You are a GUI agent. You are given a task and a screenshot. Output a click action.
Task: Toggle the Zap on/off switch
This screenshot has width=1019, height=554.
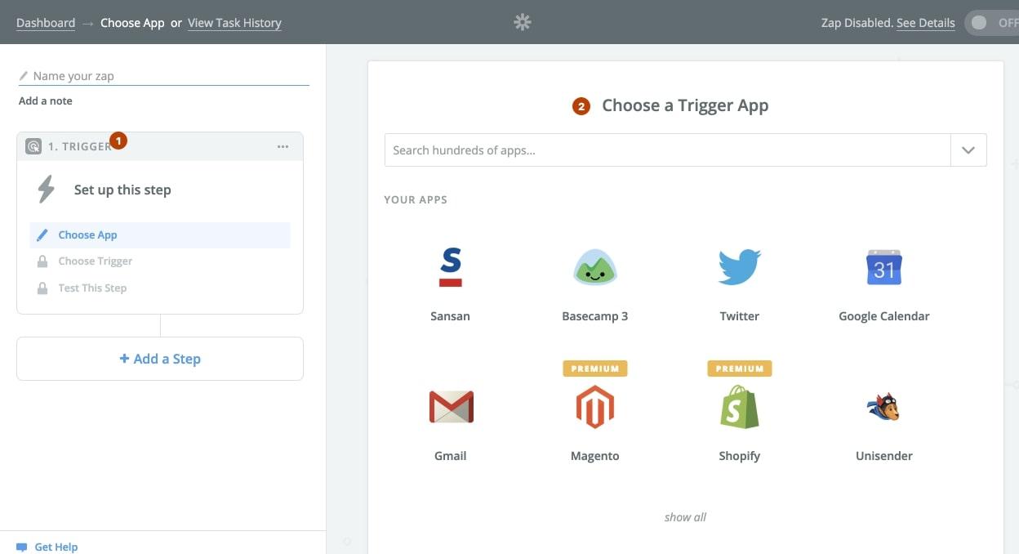(991, 23)
